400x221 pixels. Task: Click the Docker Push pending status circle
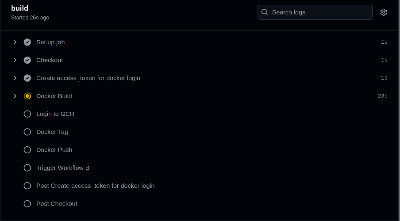point(27,150)
